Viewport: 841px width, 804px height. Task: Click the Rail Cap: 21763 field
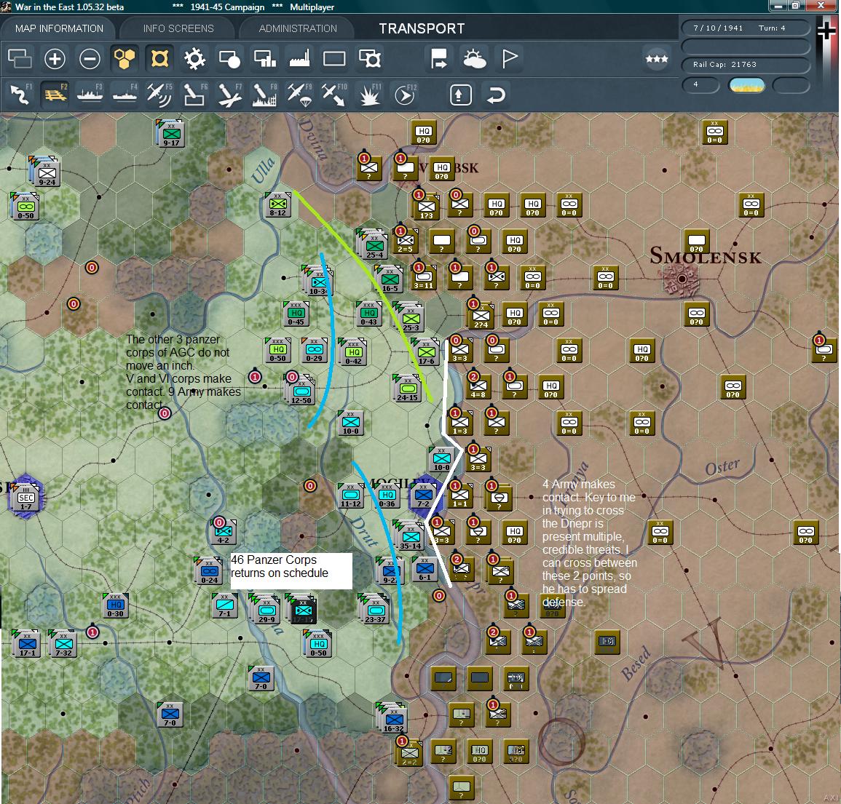[746, 64]
